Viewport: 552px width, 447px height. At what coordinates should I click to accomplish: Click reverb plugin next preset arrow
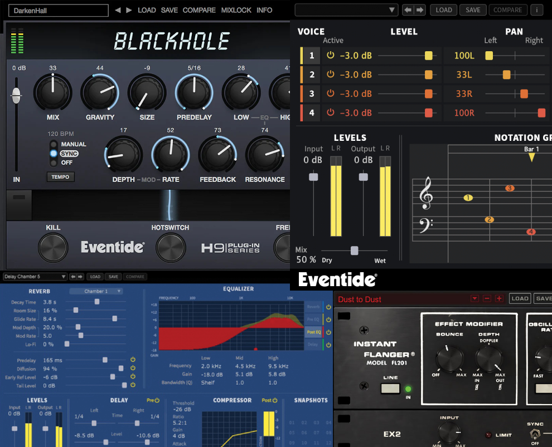click(x=80, y=277)
